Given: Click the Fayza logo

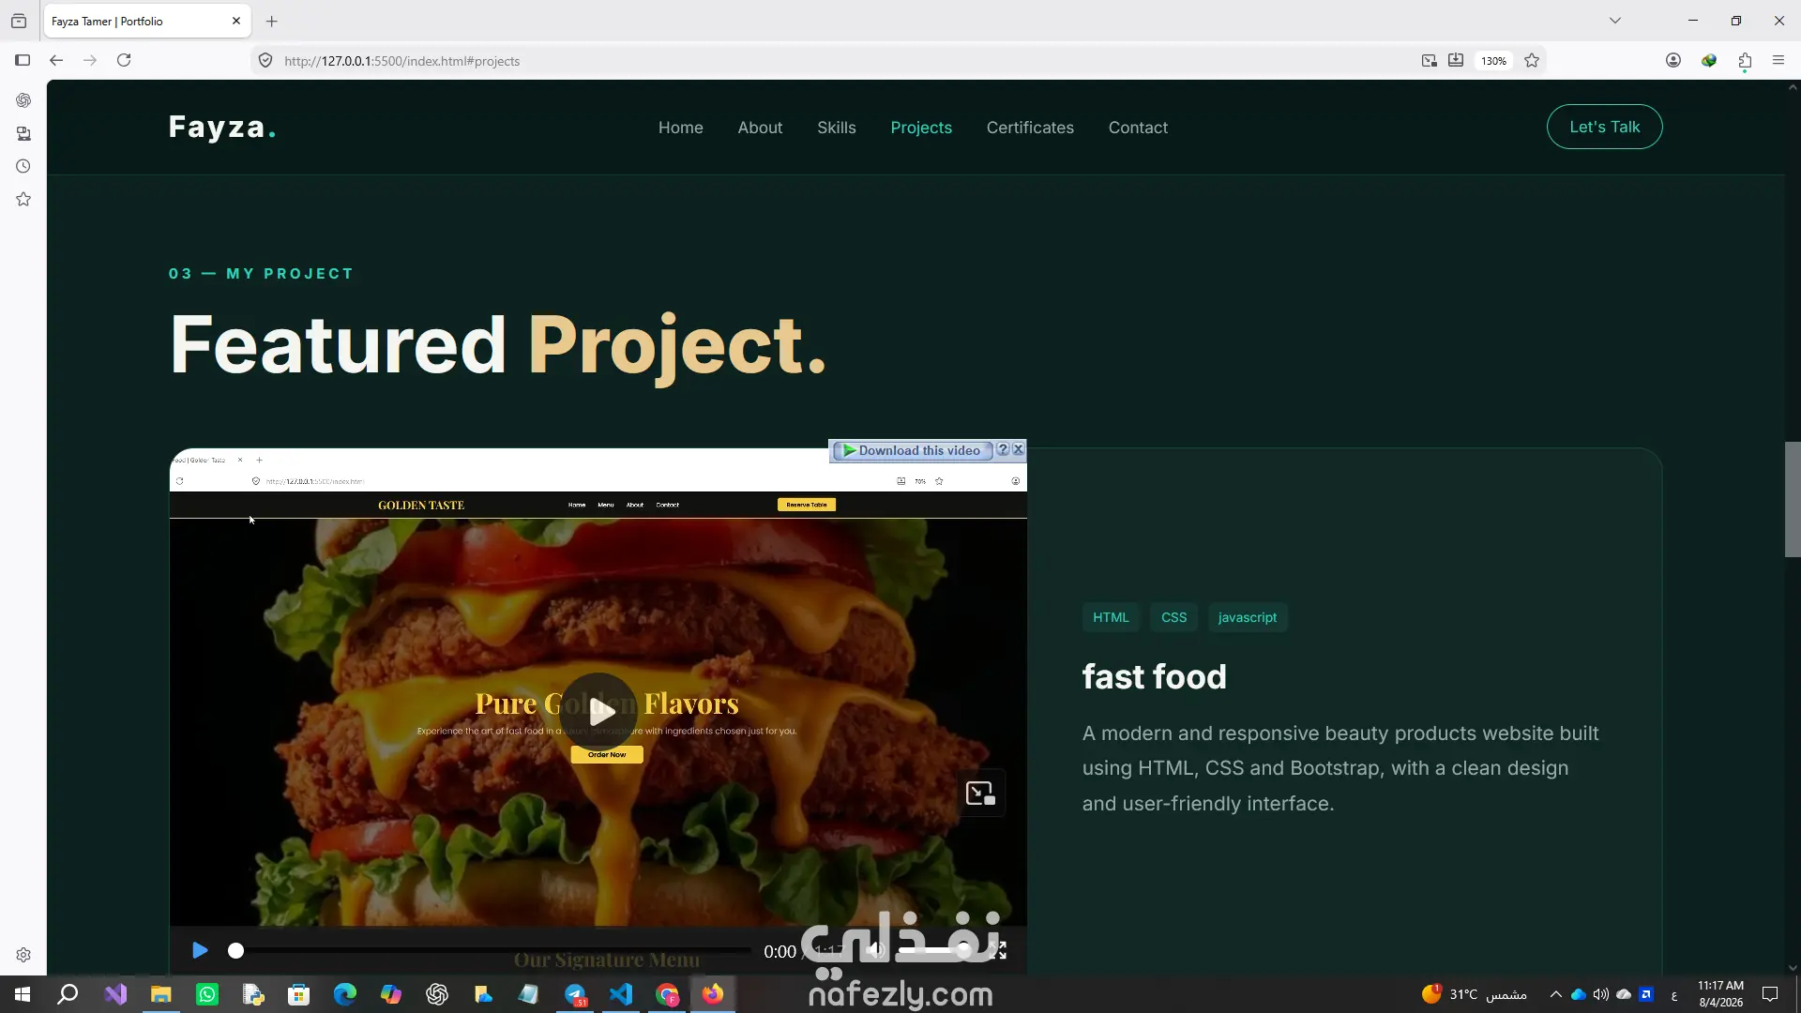Looking at the screenshot, I should (222, 127).
